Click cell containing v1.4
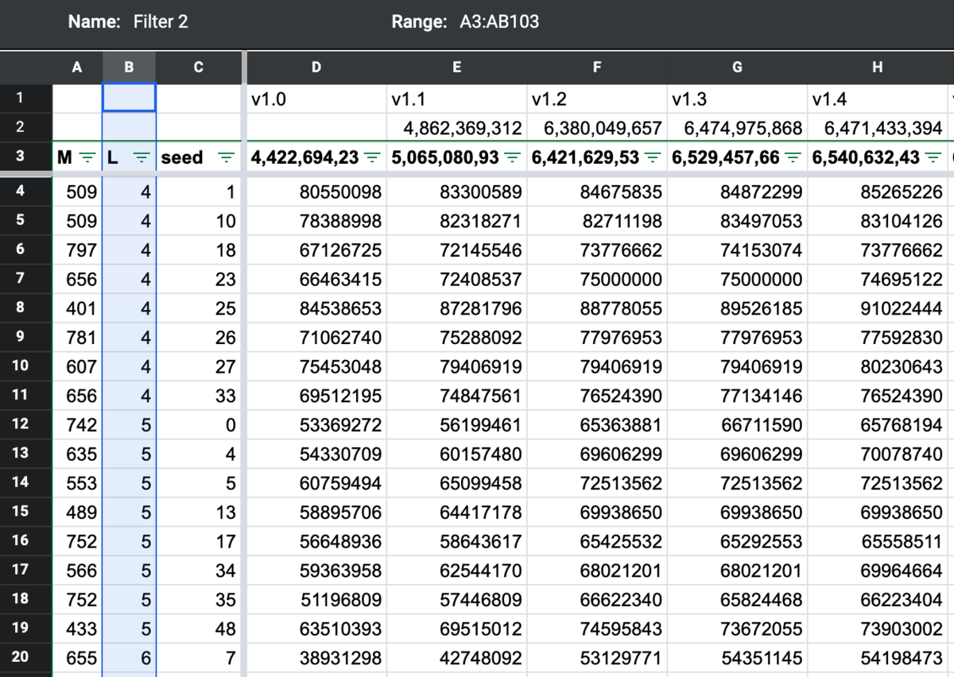 click(878, 99)
